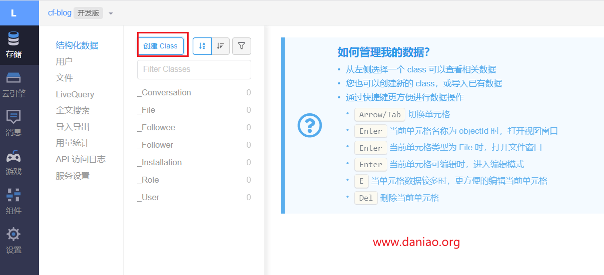
Task: Select the _User class
Action: pos(149,197)
